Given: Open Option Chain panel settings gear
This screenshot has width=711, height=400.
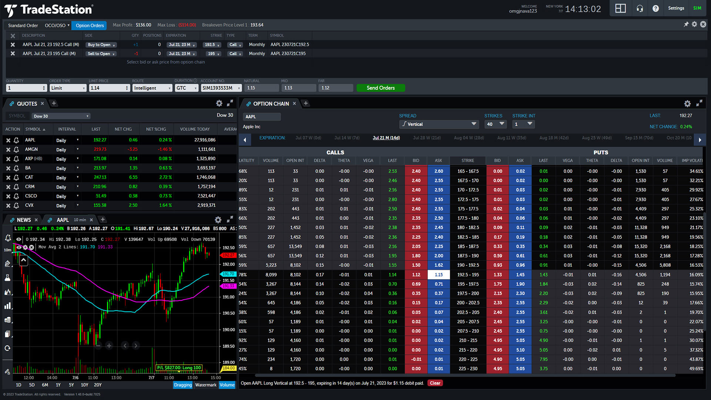Looking at the screenshot, I should pyautogui.click(x=687, y=104).
